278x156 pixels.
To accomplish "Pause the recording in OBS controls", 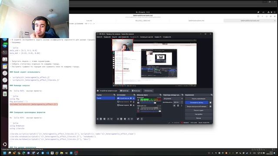I will coord(210,103).
